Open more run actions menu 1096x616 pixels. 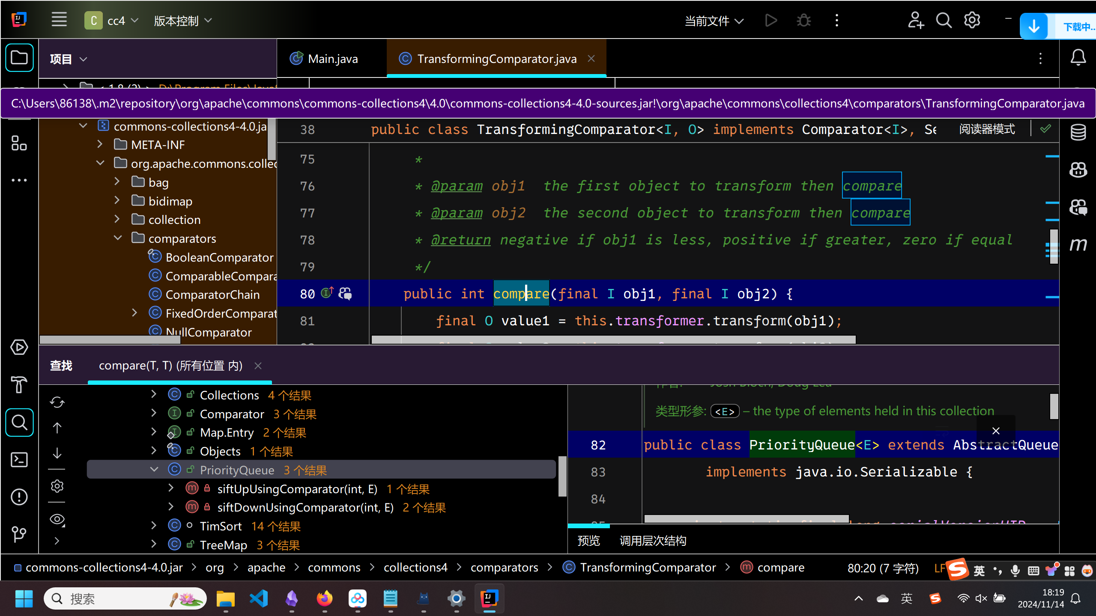tap(837, 21)
